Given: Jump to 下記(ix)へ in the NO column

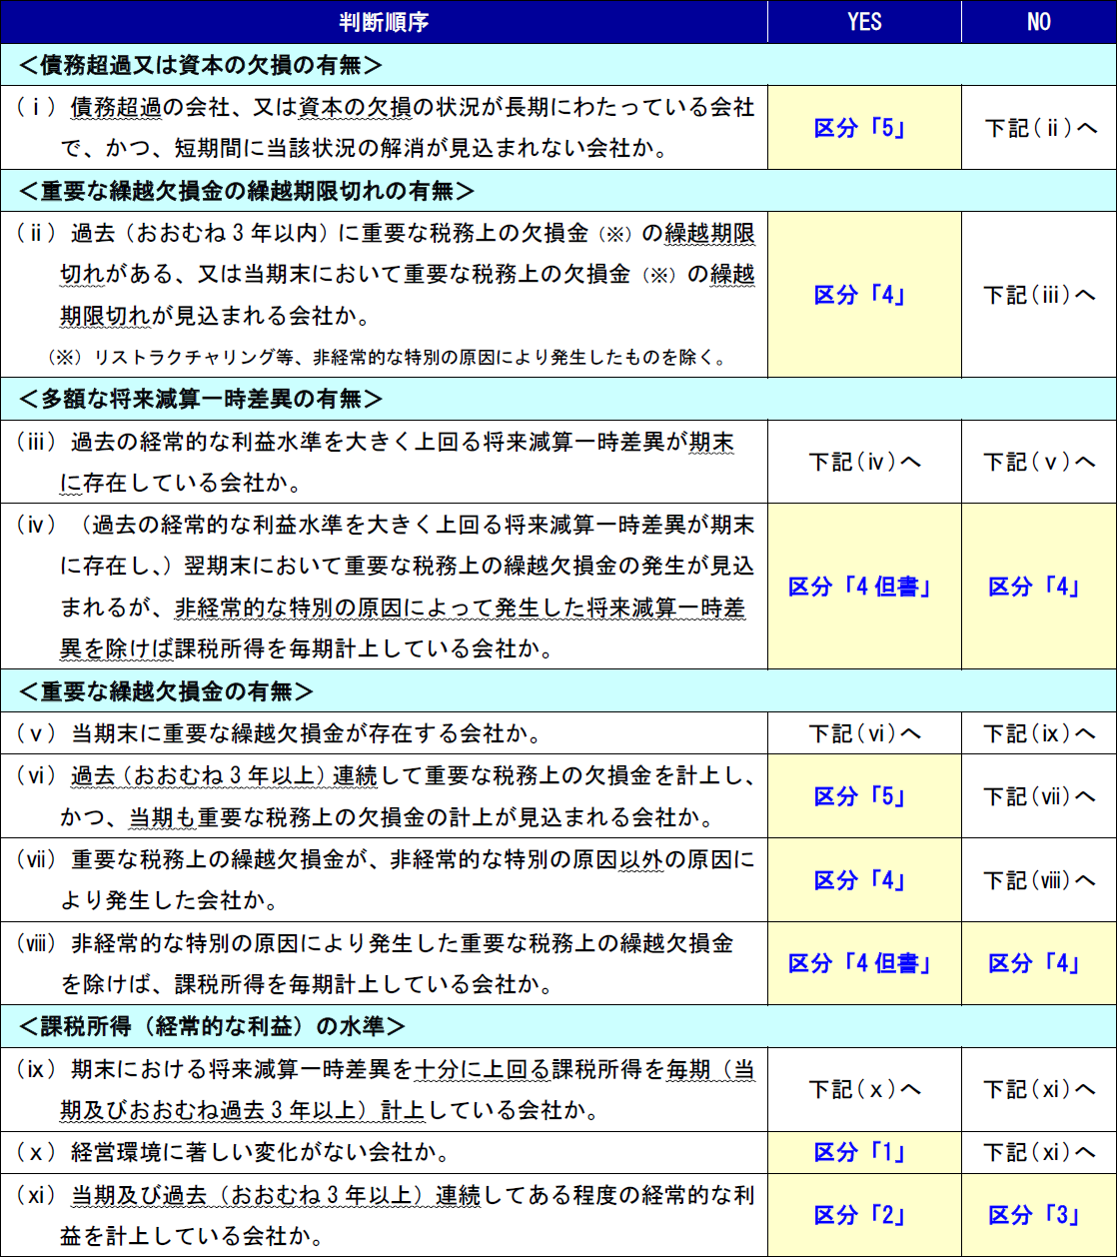Looking at the screenshot, I should [1039, 733].
